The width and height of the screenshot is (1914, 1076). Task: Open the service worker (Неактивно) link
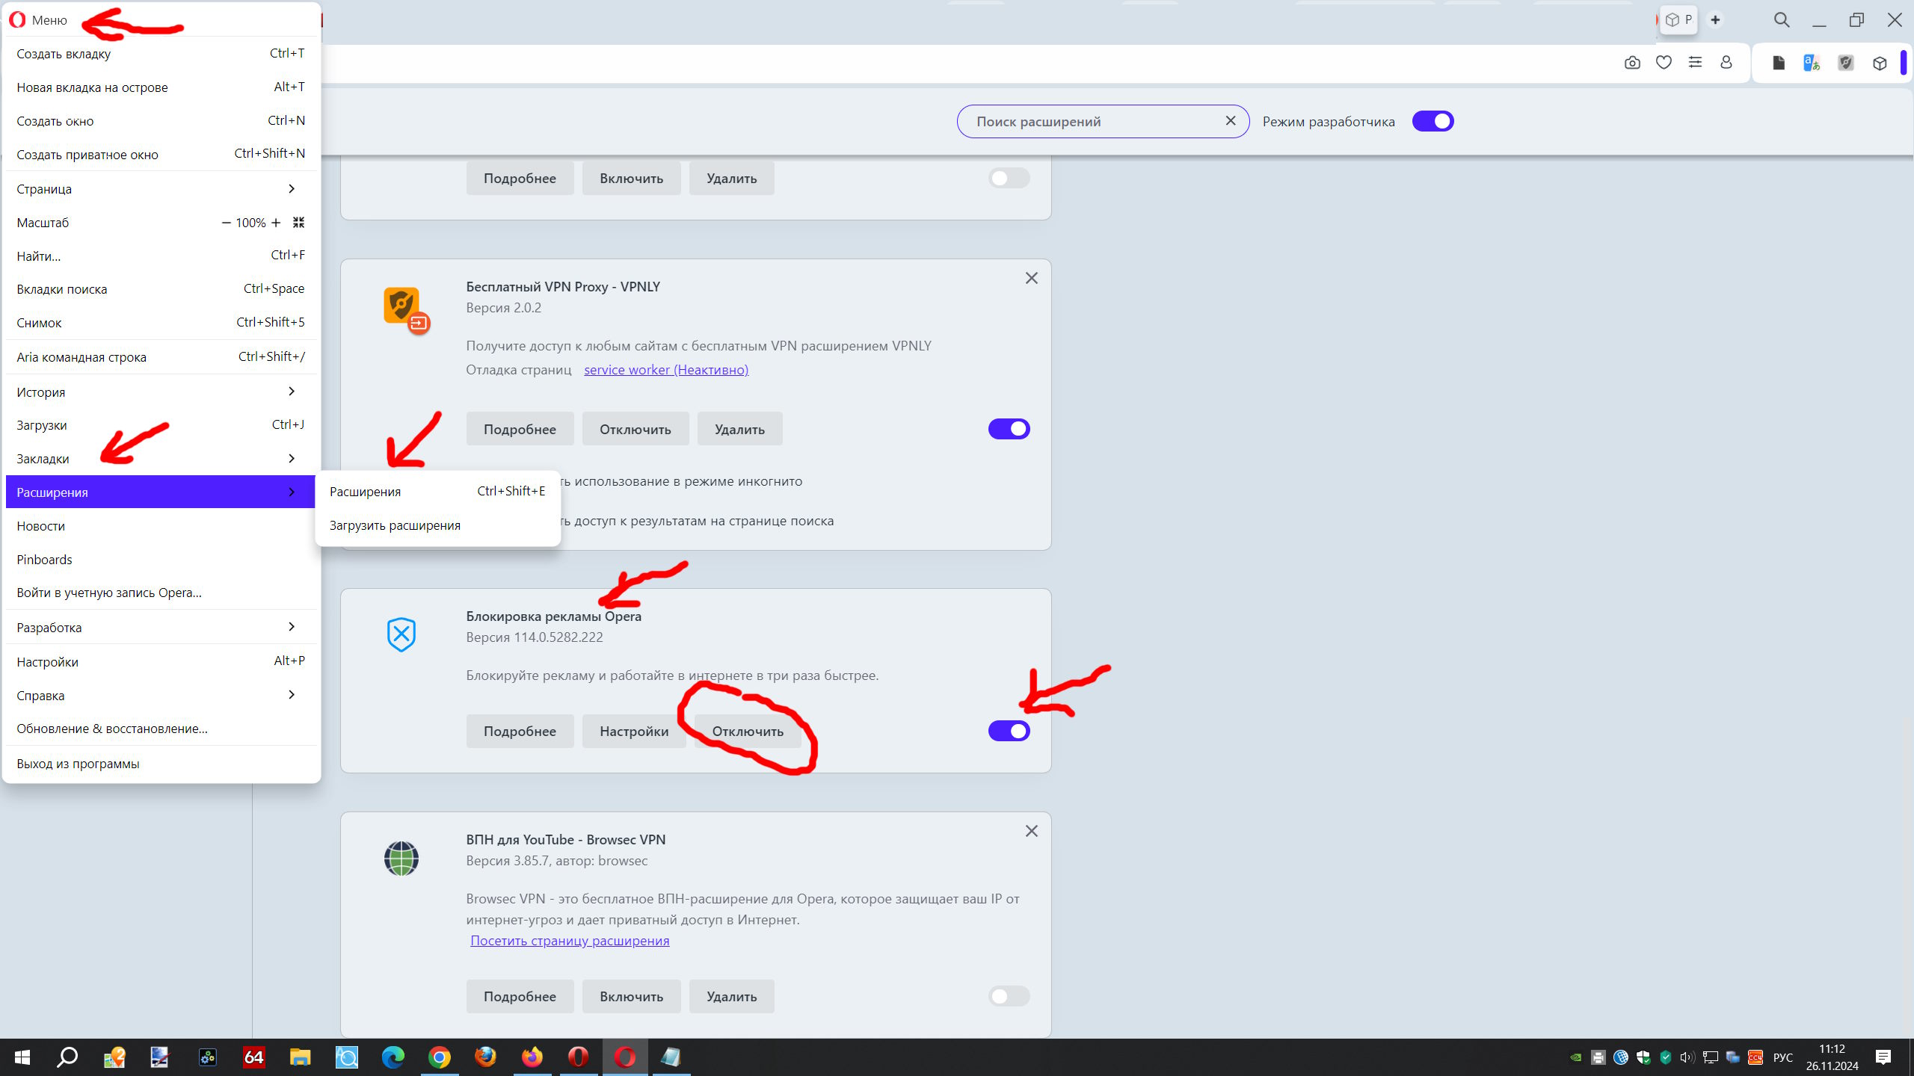tap(666, 369)
